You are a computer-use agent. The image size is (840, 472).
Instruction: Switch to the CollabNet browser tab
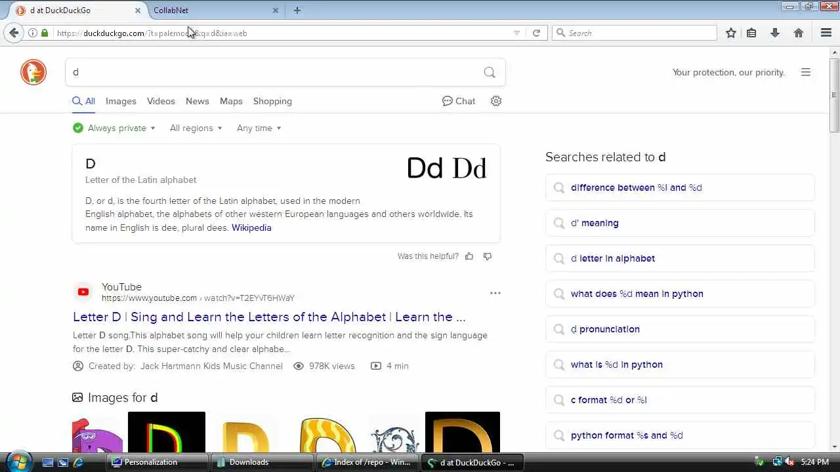(215, 10)
